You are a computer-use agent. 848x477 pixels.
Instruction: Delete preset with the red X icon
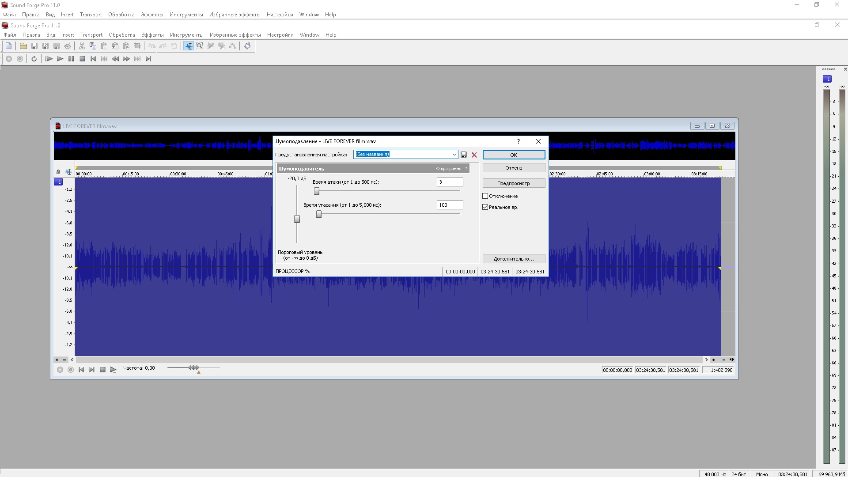click(x=474, y=155)
